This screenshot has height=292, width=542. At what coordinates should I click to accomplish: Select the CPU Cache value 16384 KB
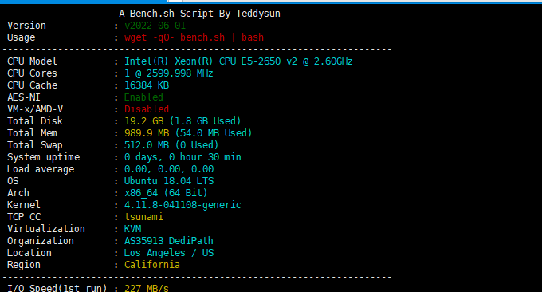pos(147,85)
